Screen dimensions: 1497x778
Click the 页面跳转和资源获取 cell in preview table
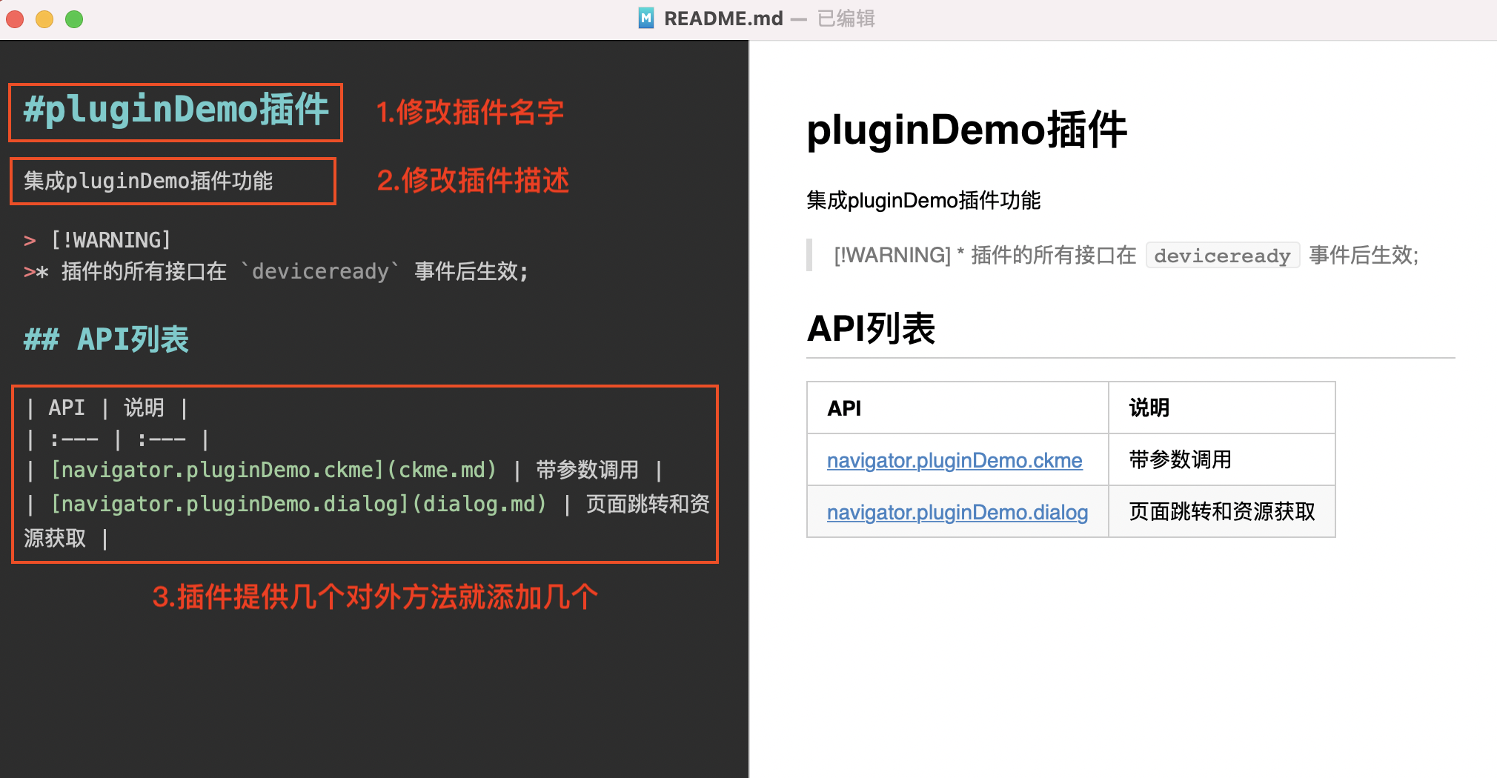tap(1222, 512)
